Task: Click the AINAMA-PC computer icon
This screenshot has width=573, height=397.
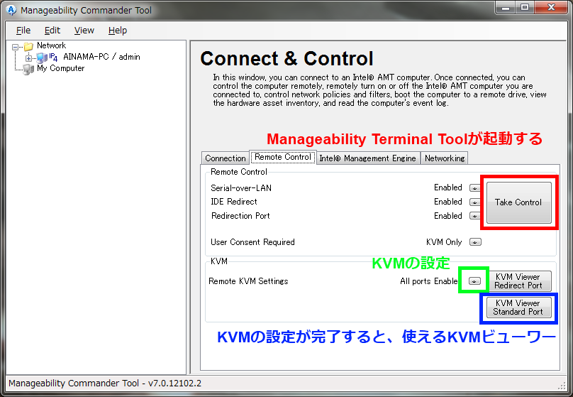Action: [42, 58]
